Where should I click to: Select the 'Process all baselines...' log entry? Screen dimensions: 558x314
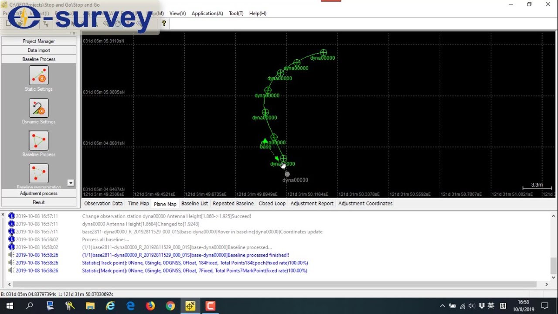click(105, 239)
